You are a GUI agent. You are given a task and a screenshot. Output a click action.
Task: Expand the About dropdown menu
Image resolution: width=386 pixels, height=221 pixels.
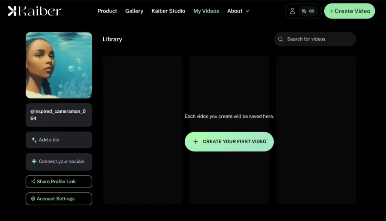pos(238,11)
